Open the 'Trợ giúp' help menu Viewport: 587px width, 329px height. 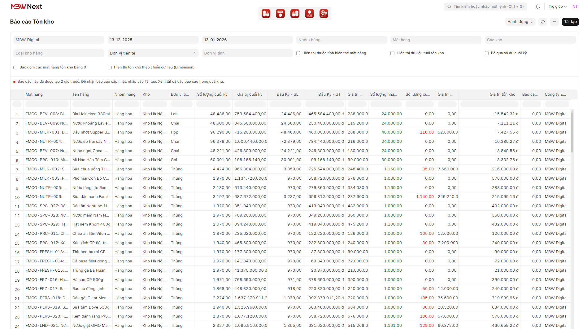coord(557,7)
